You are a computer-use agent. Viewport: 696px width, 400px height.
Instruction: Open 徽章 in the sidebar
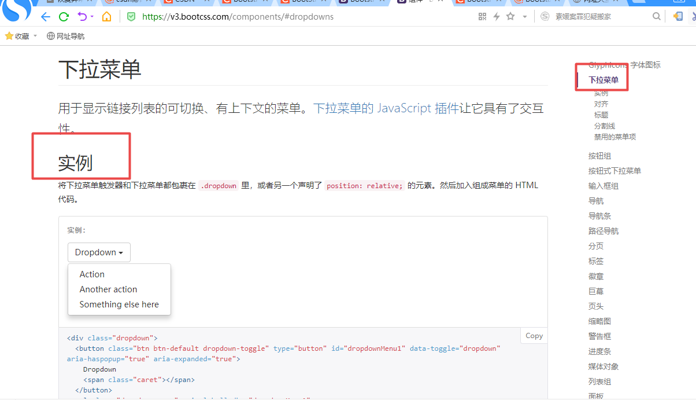pos(596,276)
